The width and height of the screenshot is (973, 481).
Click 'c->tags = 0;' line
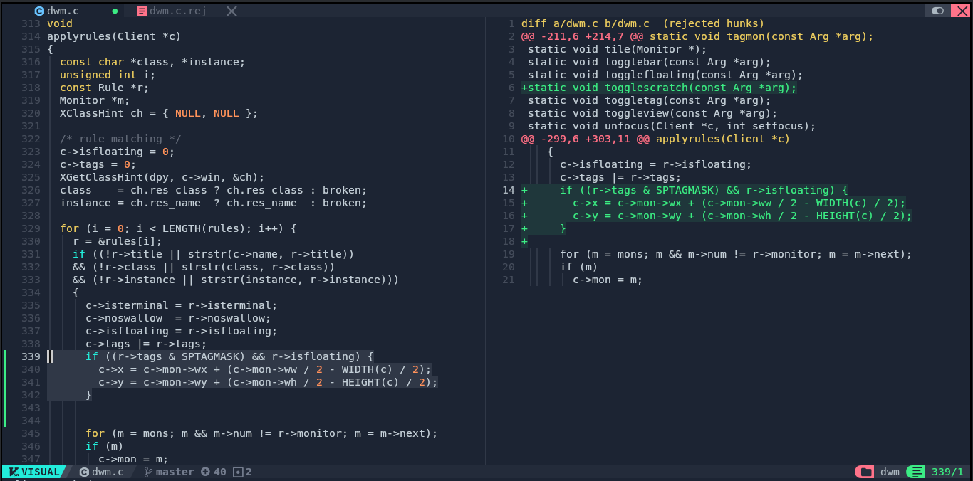pos(98,164)
